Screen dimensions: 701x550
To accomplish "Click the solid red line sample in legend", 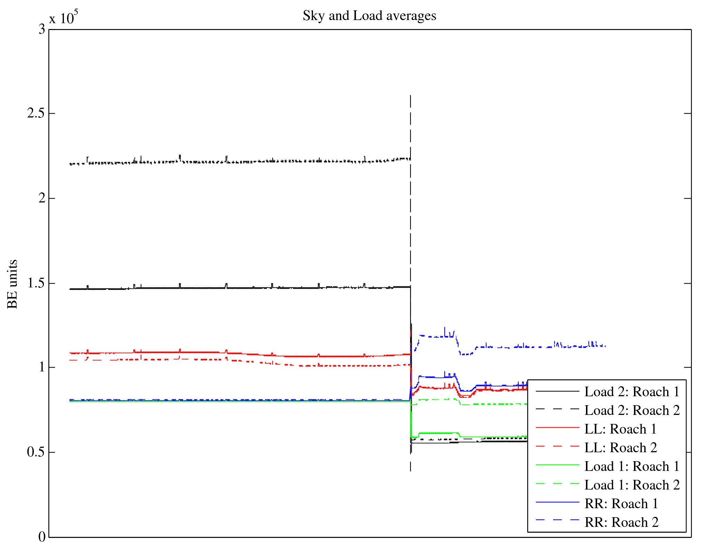I will coord(557,428).
